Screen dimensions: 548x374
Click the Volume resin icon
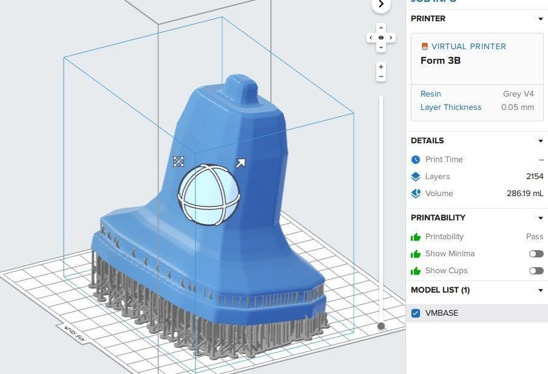point(416,194)
